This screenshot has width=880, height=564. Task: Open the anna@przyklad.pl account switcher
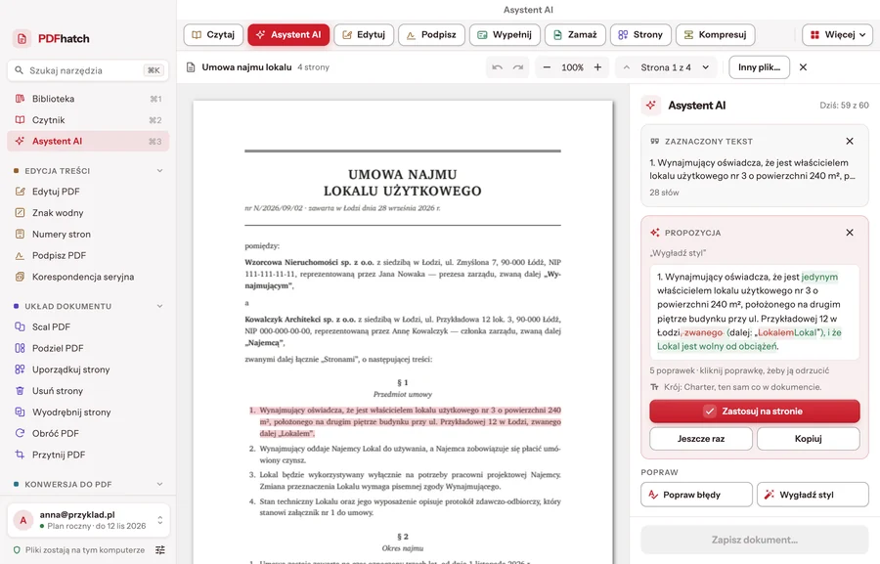tap(88, 520)
